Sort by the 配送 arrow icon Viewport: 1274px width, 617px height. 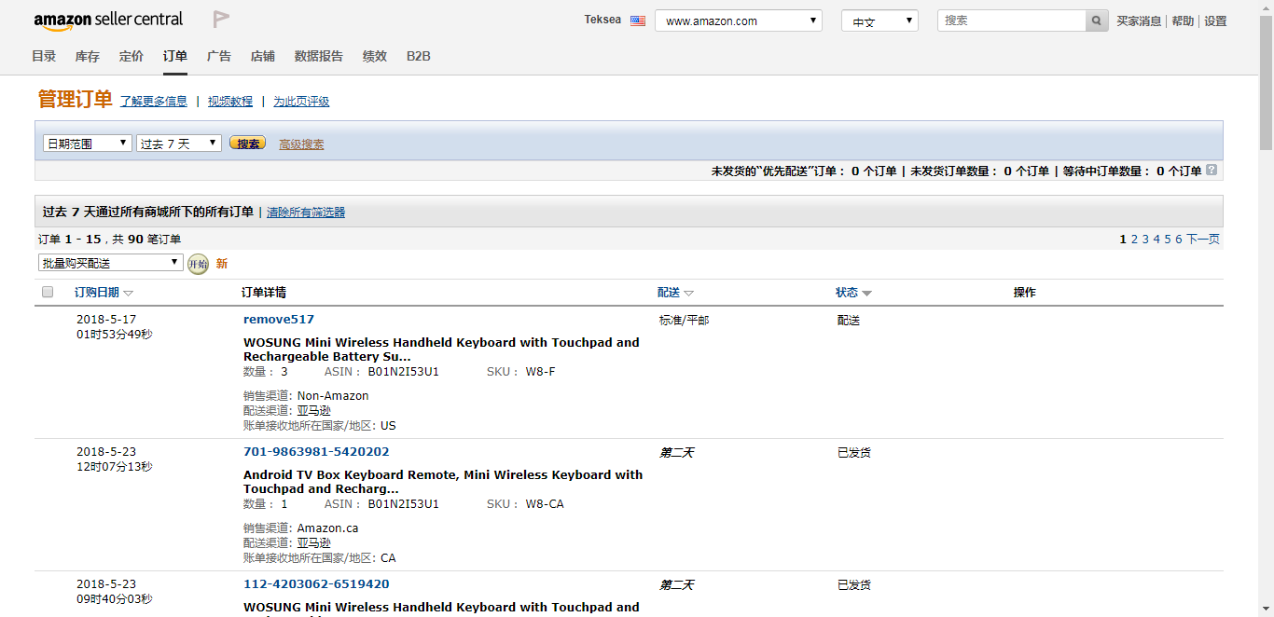tap(689, 293)
